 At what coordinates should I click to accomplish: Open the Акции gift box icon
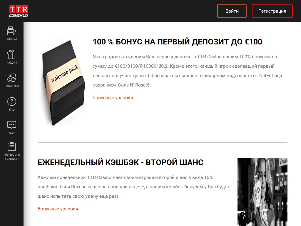[x=12, y=54]
